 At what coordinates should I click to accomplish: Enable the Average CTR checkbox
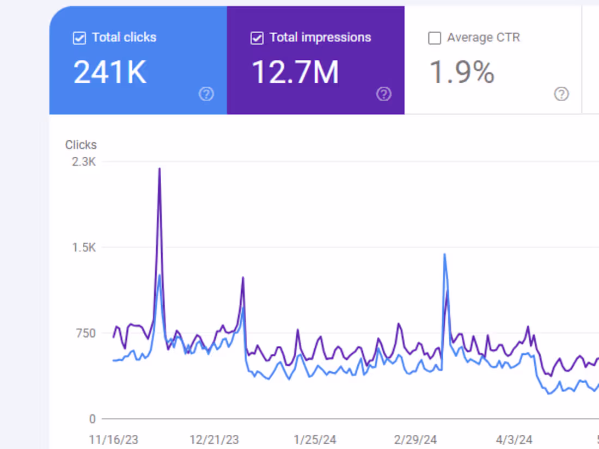(x=434, y=38)
